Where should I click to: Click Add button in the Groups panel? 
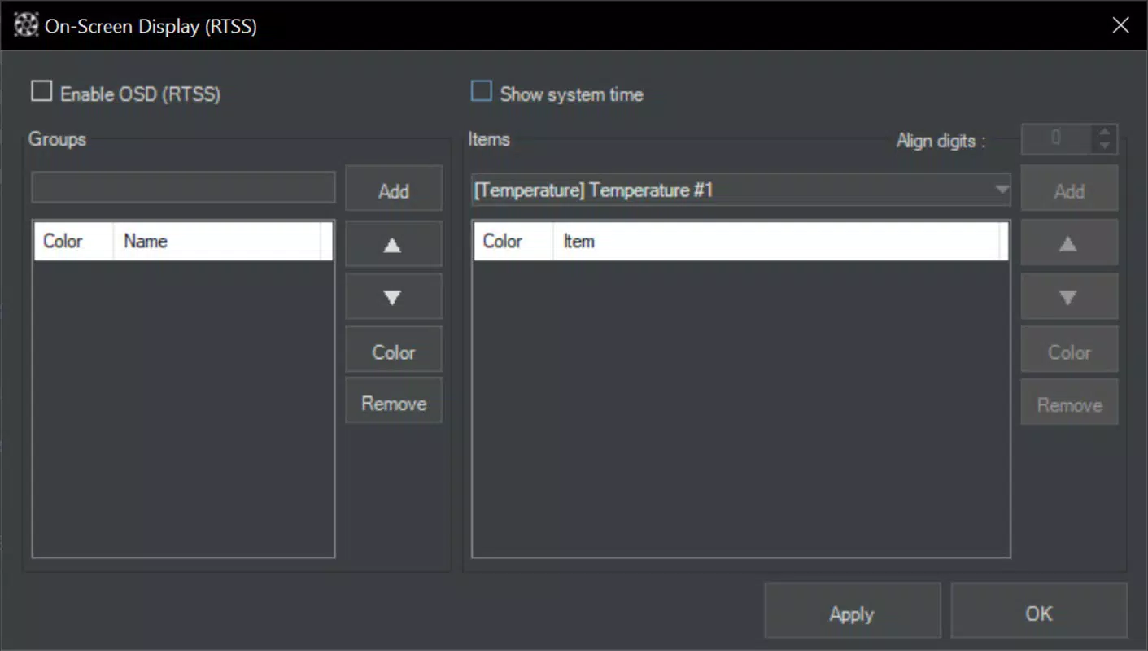pos(393,190)
